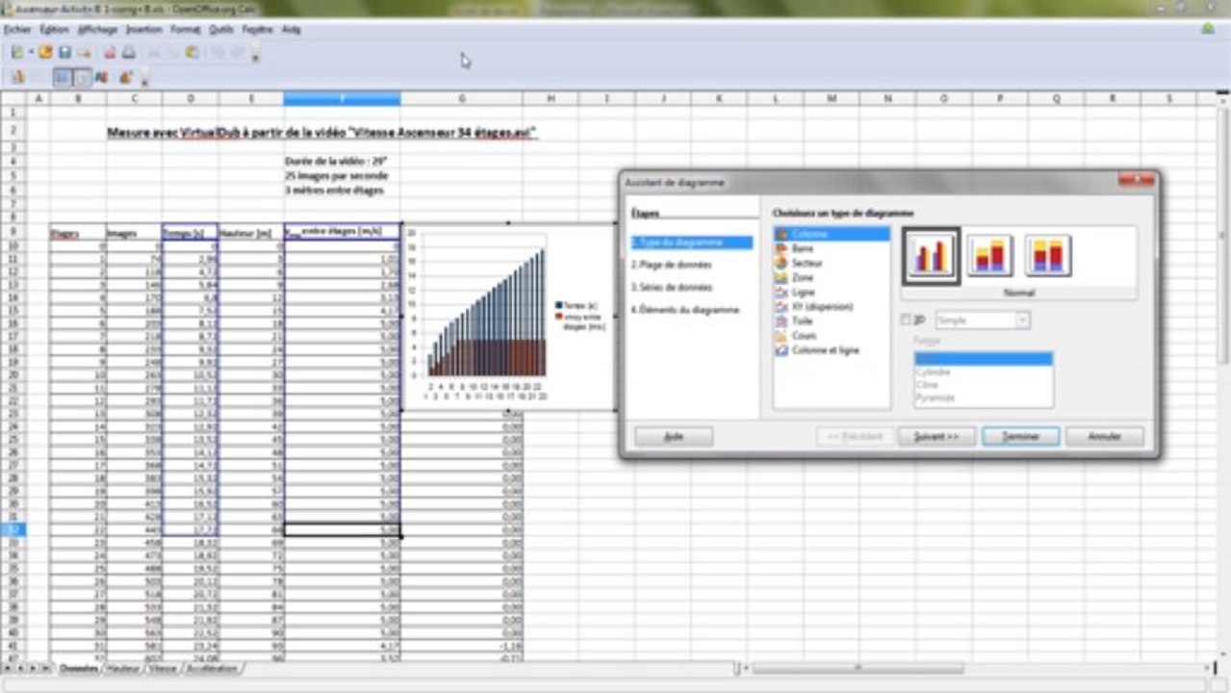Click the Open file toolbar icon

[45, 52]
